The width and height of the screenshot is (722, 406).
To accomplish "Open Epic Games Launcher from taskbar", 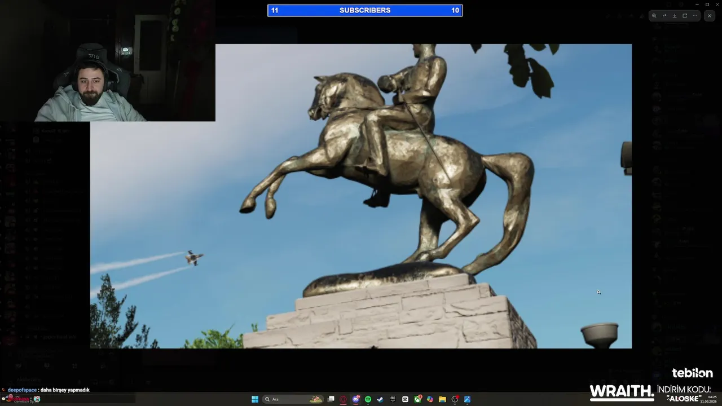I will coord(393,399).
